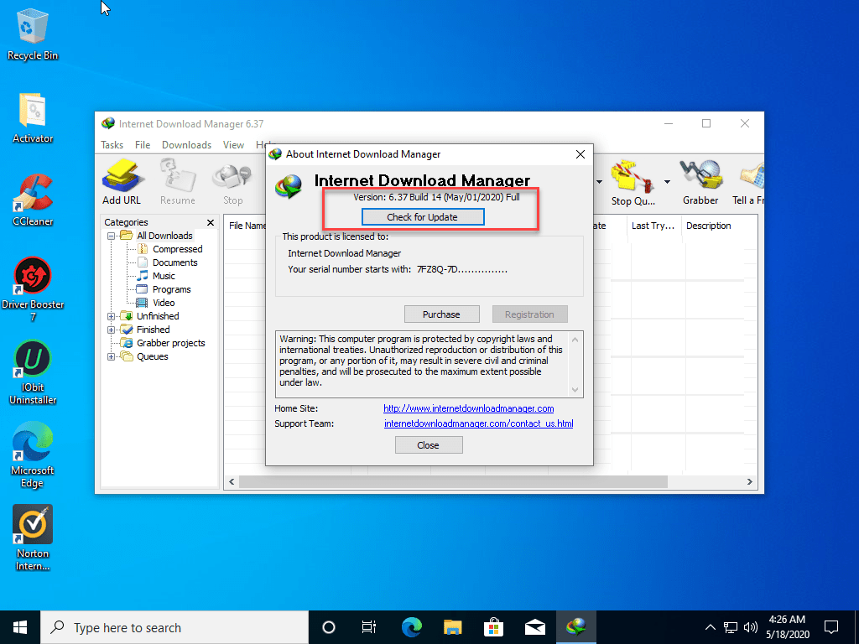Image resolution: width=859 pixels, height=644 pixels.
Task: Click the Stop Queue toolbar icon
Action: coord(633,182)
